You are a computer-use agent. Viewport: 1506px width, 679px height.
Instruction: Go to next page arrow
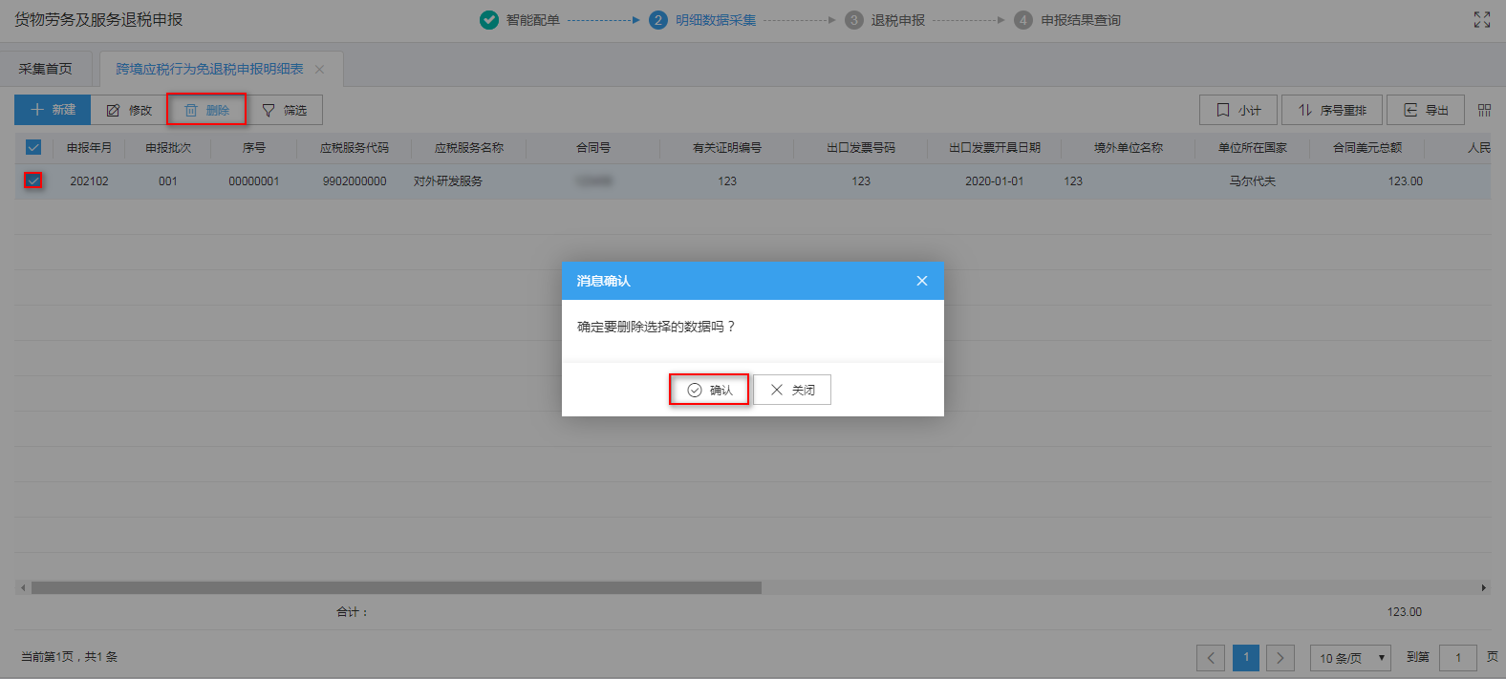[1280, 657]
